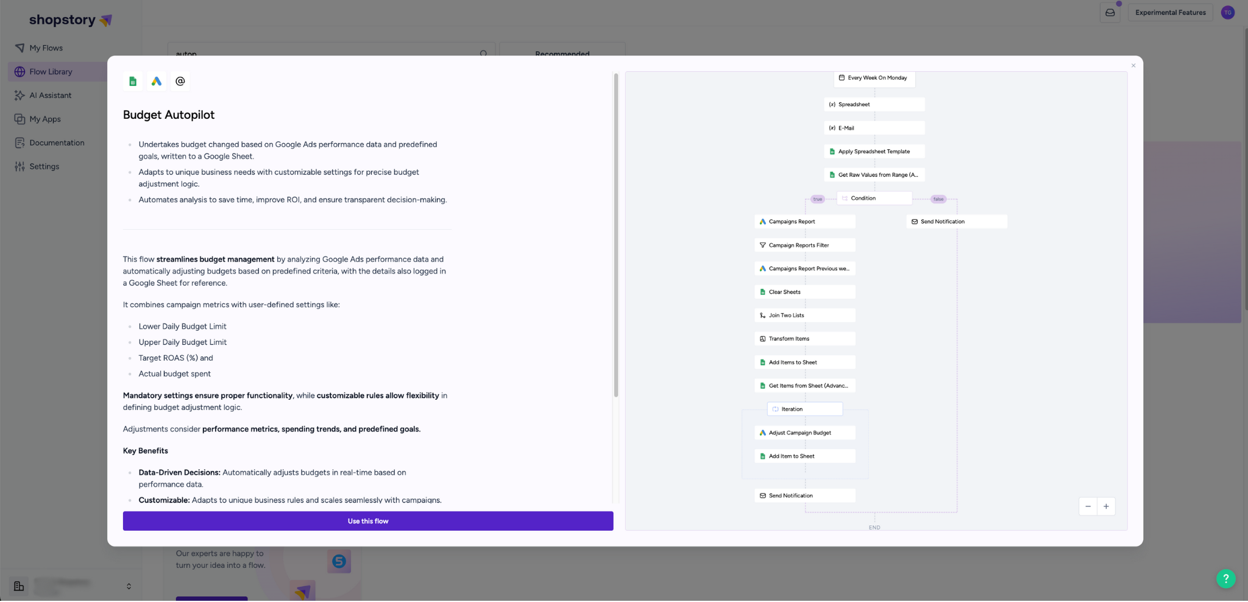Click the Lower Daily Budget Limit bullet
Screen dimensions: 1248x602
tap(182, 327)
